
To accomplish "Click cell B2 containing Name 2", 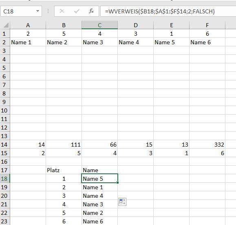I will point(64,42).
